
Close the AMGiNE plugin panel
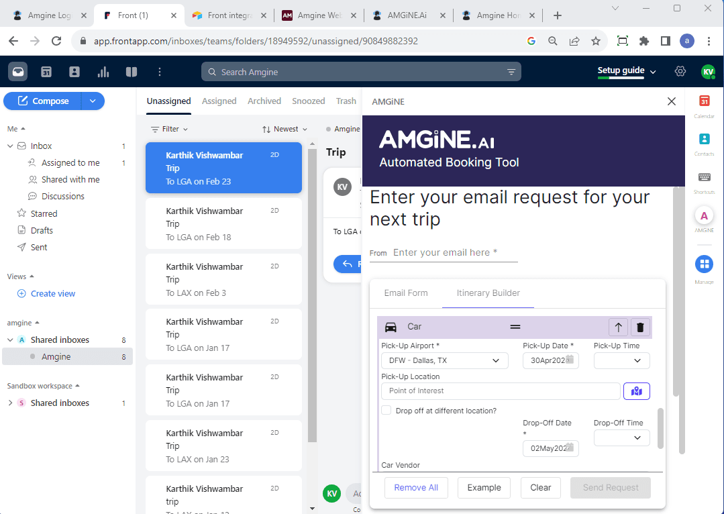pyautogui.click(x=672, y=101)
